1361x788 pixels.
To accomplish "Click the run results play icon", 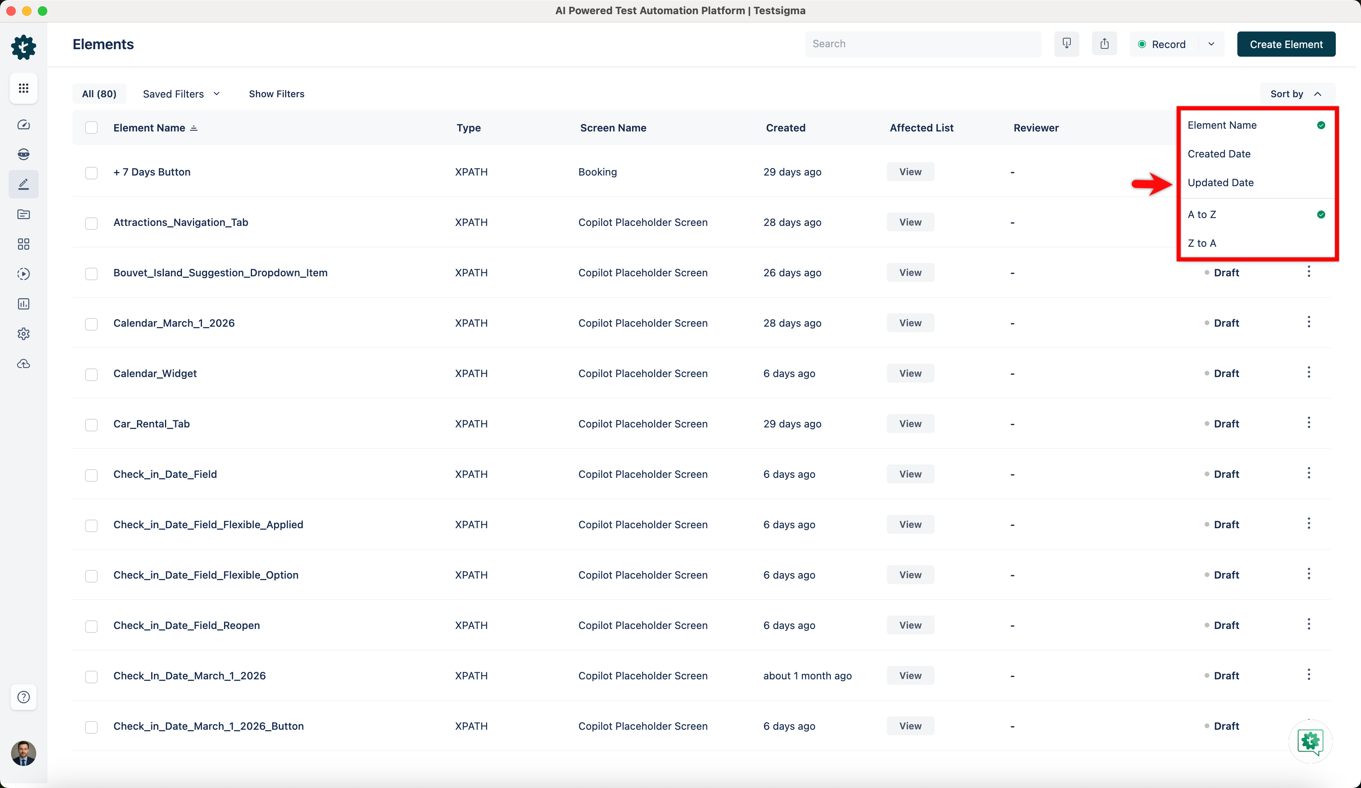I will pyautogui.click(x=23, y=274).
